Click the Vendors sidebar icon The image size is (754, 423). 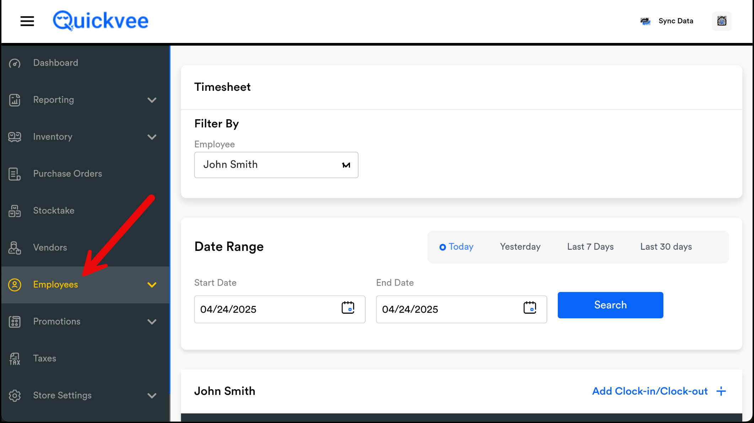pos(15,248)
